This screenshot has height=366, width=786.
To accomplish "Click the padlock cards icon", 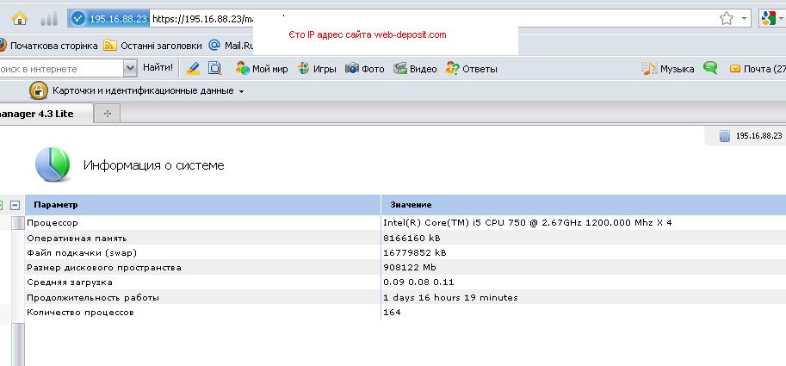I will point(39,90).
